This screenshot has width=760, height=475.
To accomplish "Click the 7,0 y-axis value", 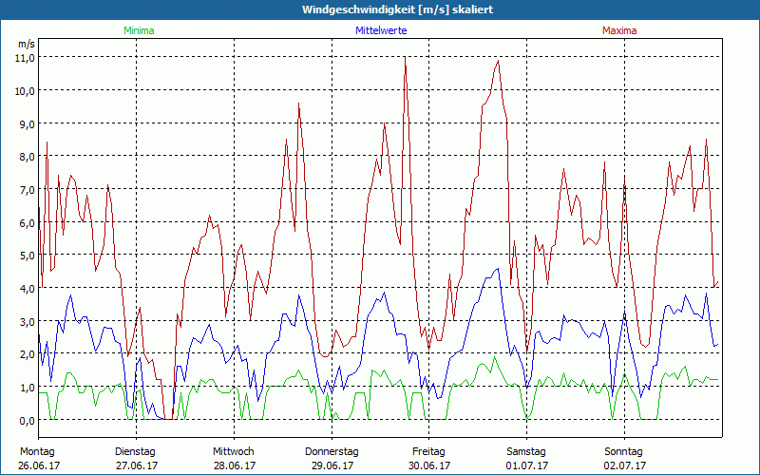I will point(27,189).
